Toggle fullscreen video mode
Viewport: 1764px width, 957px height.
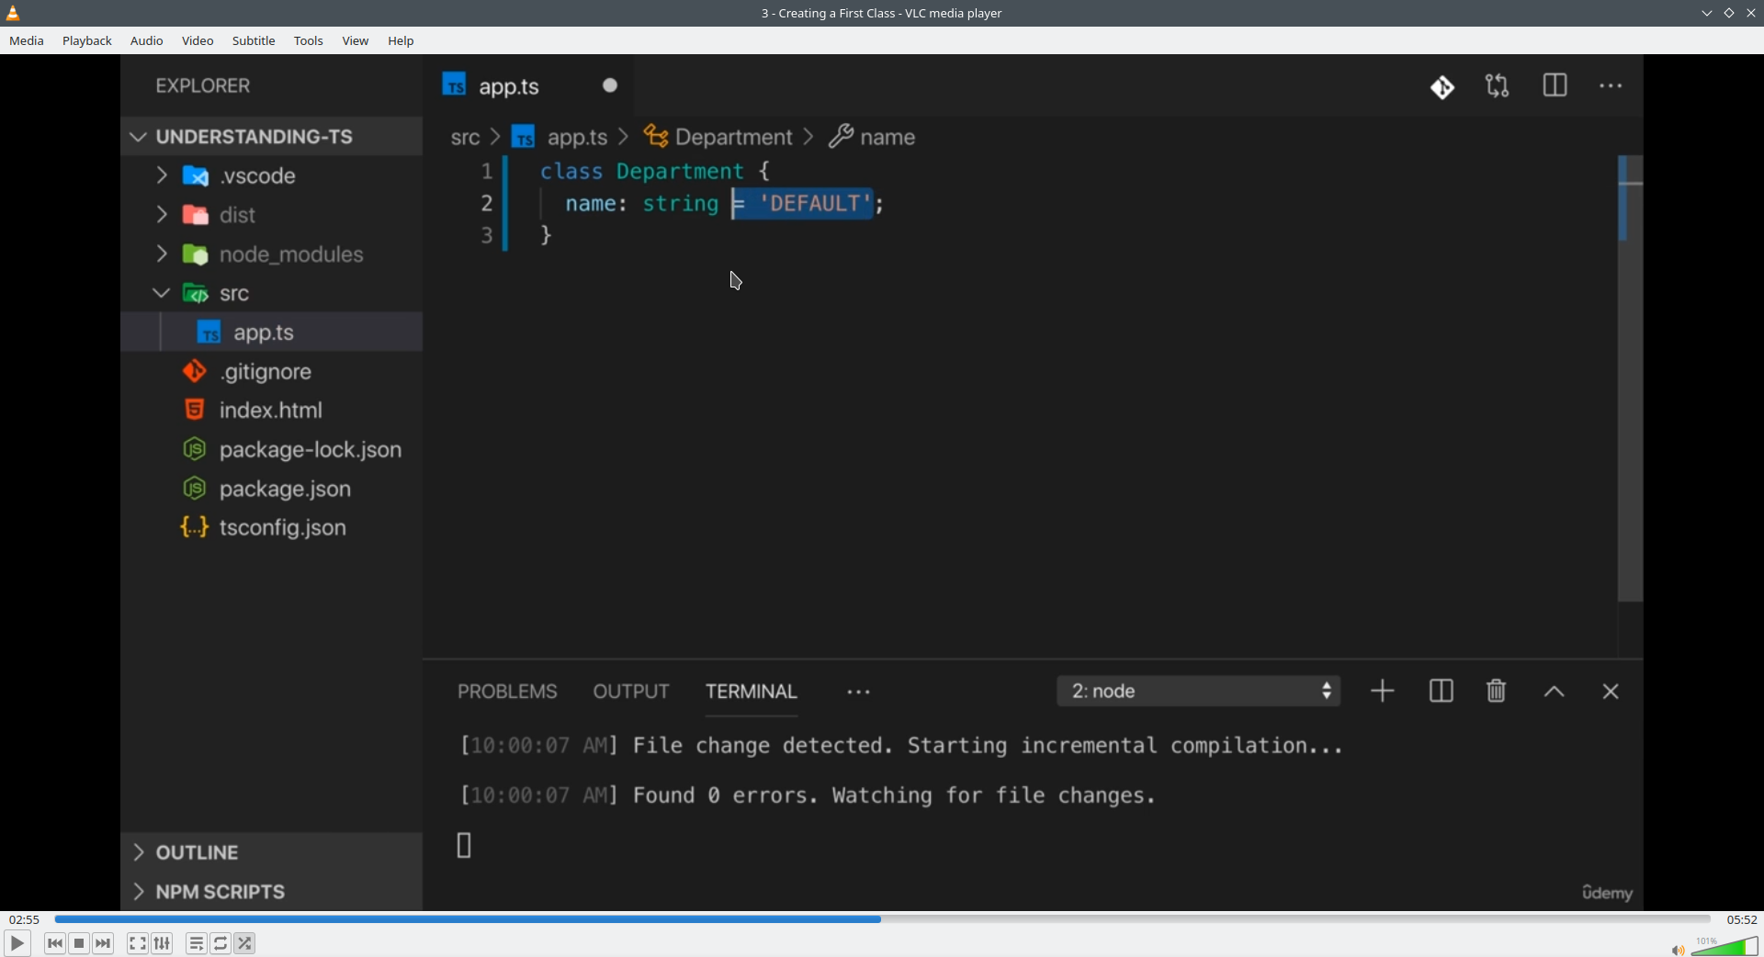tap(138, 943)
